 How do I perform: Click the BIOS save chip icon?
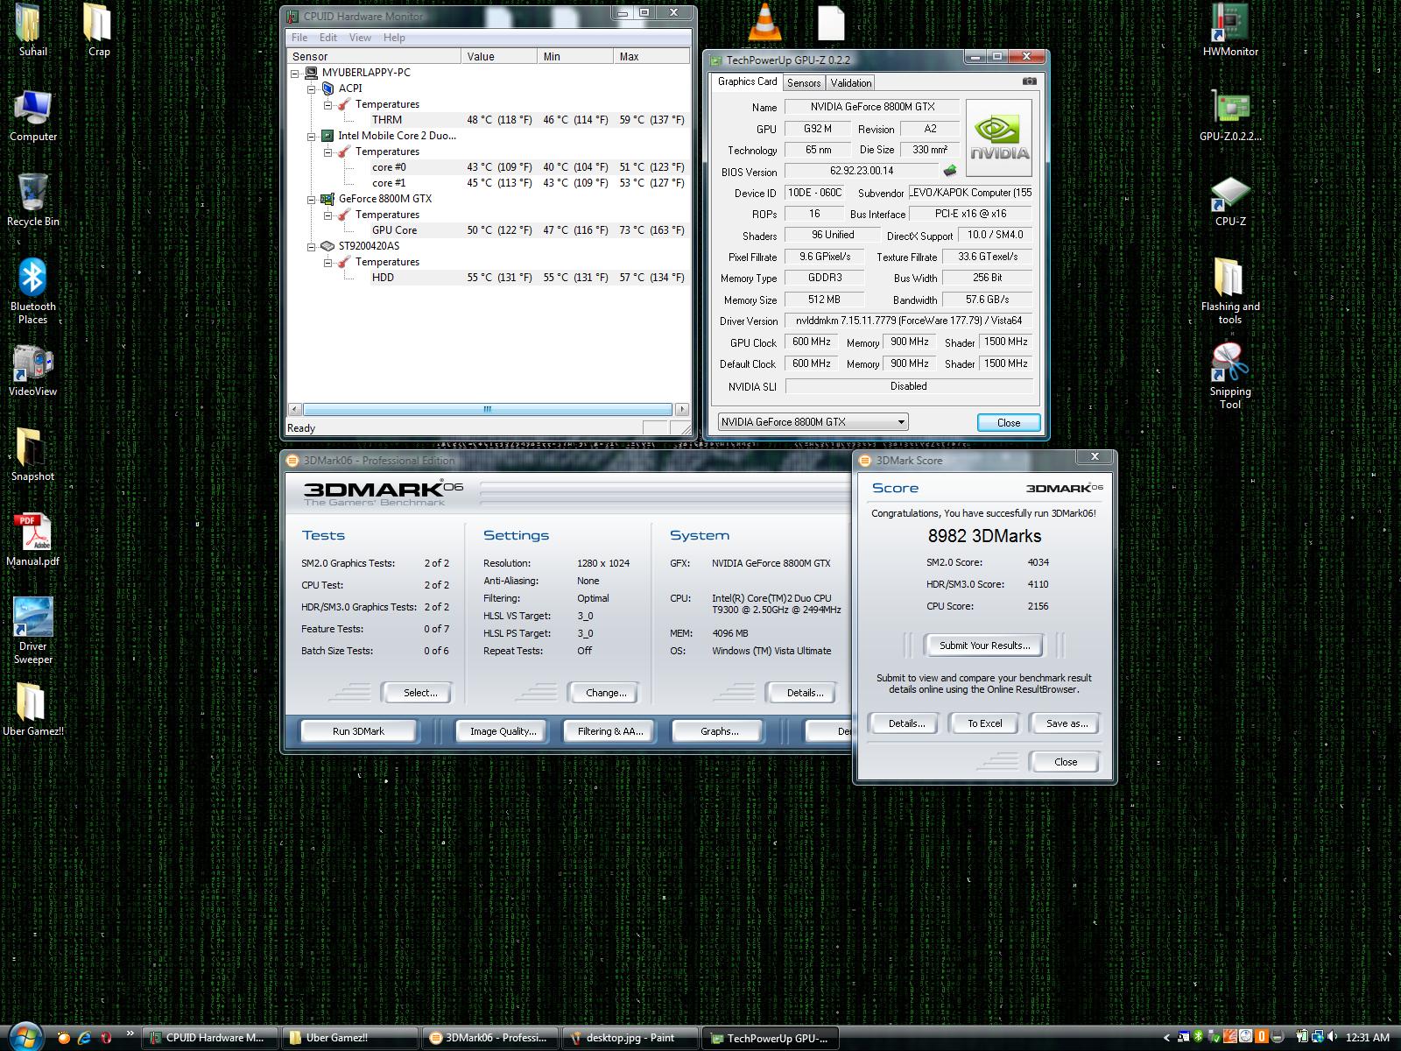point(949,171)
